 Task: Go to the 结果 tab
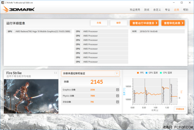pyautogui.click(x=177, y=10)
